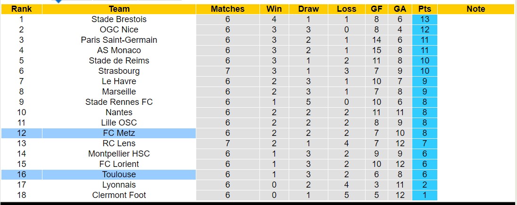Click the Note column header
This screenshot has width=517, height=205.
(475, 9)
